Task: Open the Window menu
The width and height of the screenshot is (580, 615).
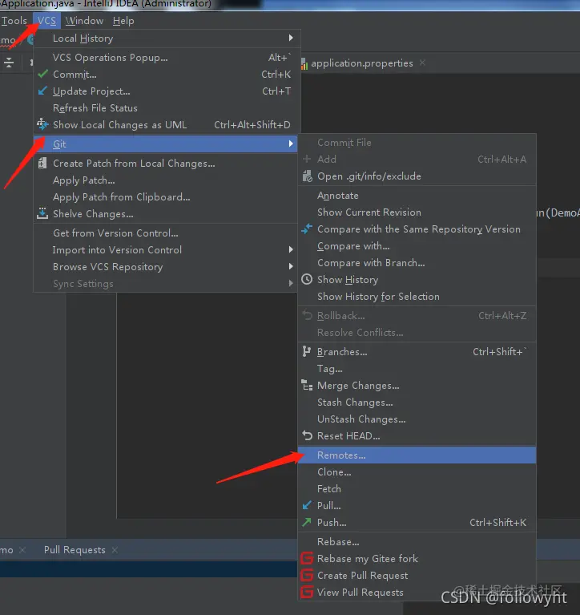Action: pos(84,20)
